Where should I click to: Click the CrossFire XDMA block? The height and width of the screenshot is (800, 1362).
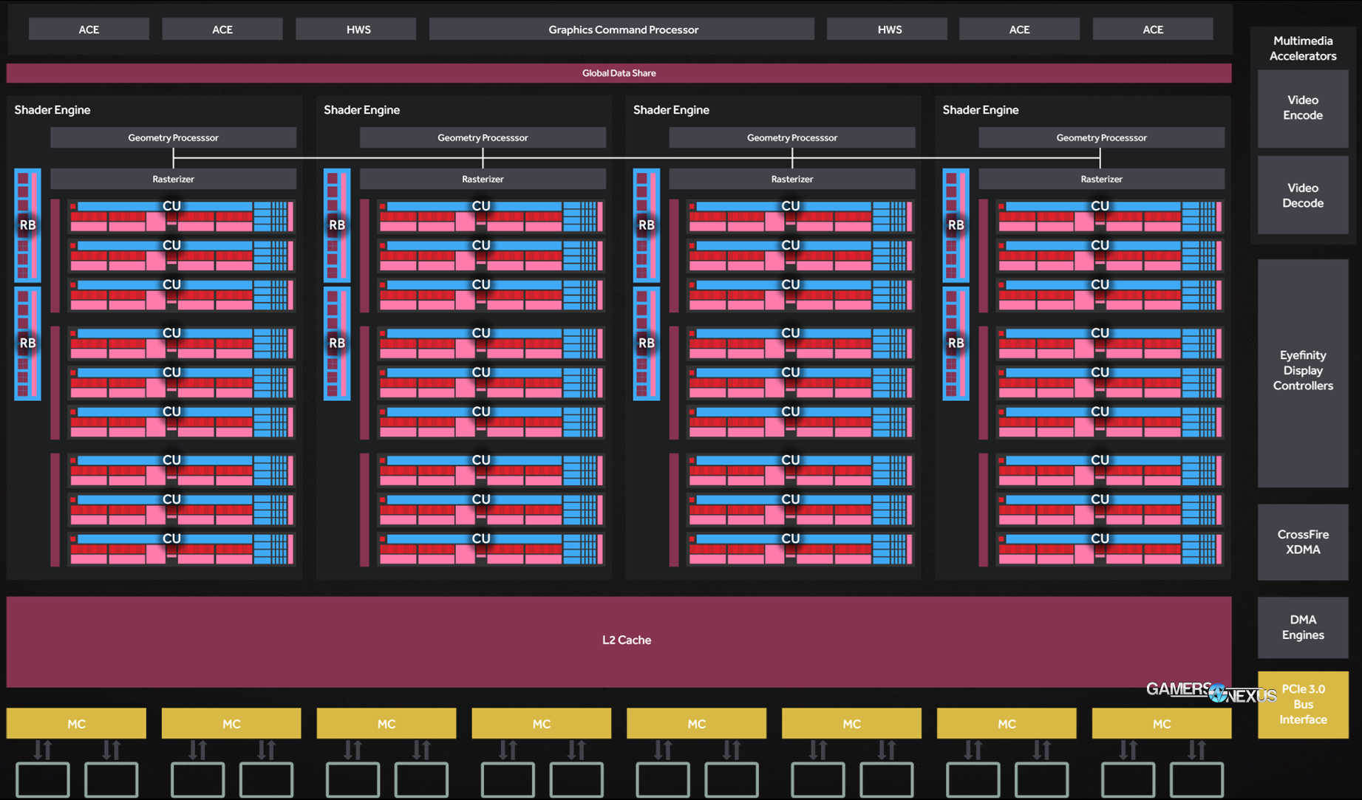click(1302, 542)
